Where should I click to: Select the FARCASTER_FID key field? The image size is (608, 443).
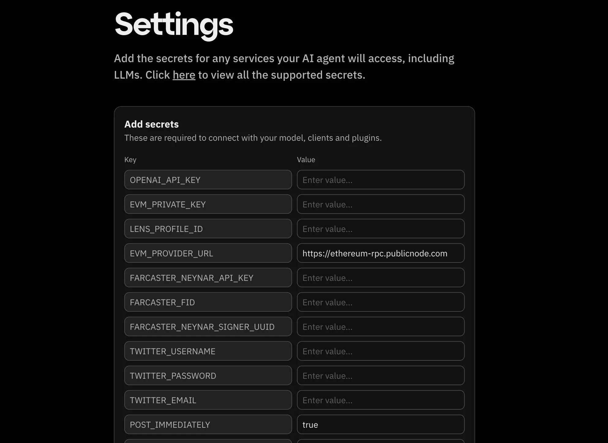point(208,302)
